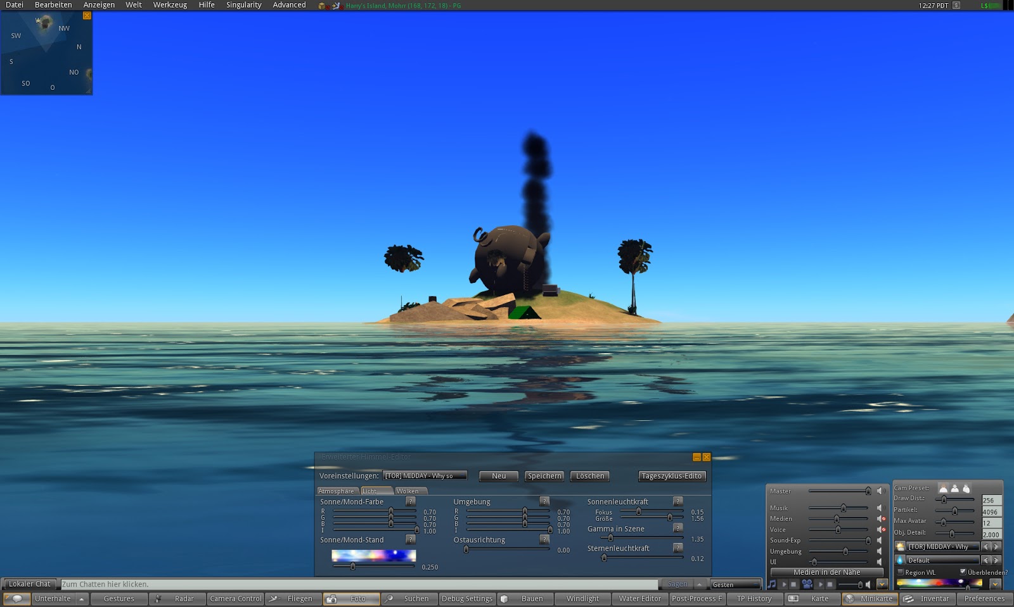Open the Tageszyklus-Editor
This screenshot has height=607, width=1014.
click(672, 476)
